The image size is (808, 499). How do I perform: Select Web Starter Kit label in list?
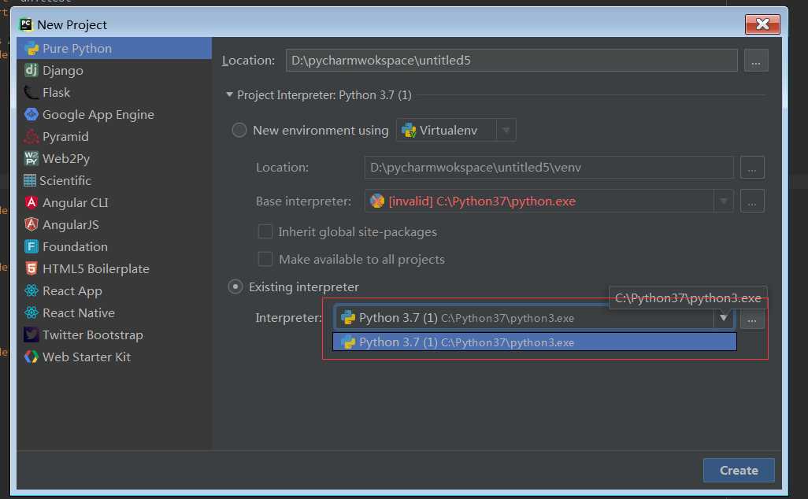(x=87, y=357)
